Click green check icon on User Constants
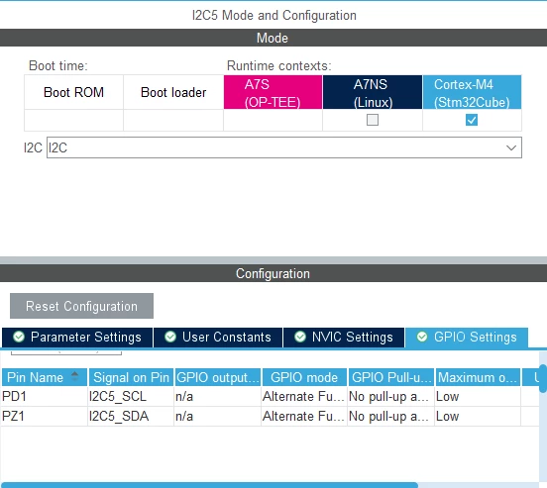Screen dimensions: 547x488 170,337
